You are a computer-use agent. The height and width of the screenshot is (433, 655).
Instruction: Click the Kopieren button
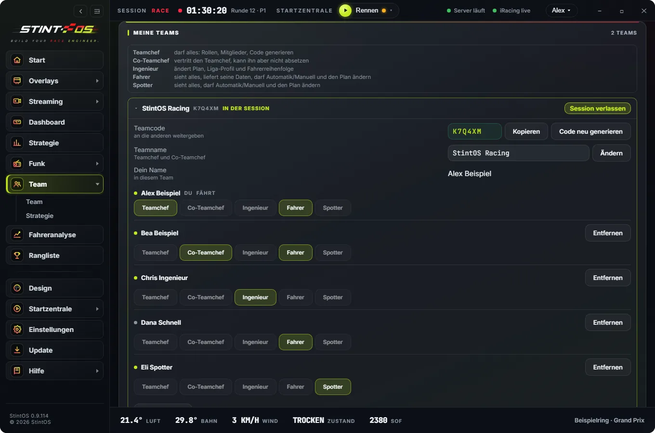click(x=526, y=131)
